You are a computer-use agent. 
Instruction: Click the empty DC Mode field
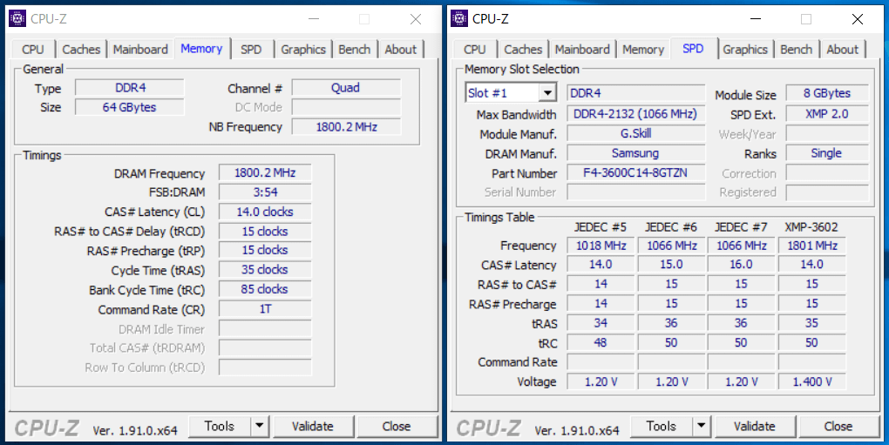346,107
